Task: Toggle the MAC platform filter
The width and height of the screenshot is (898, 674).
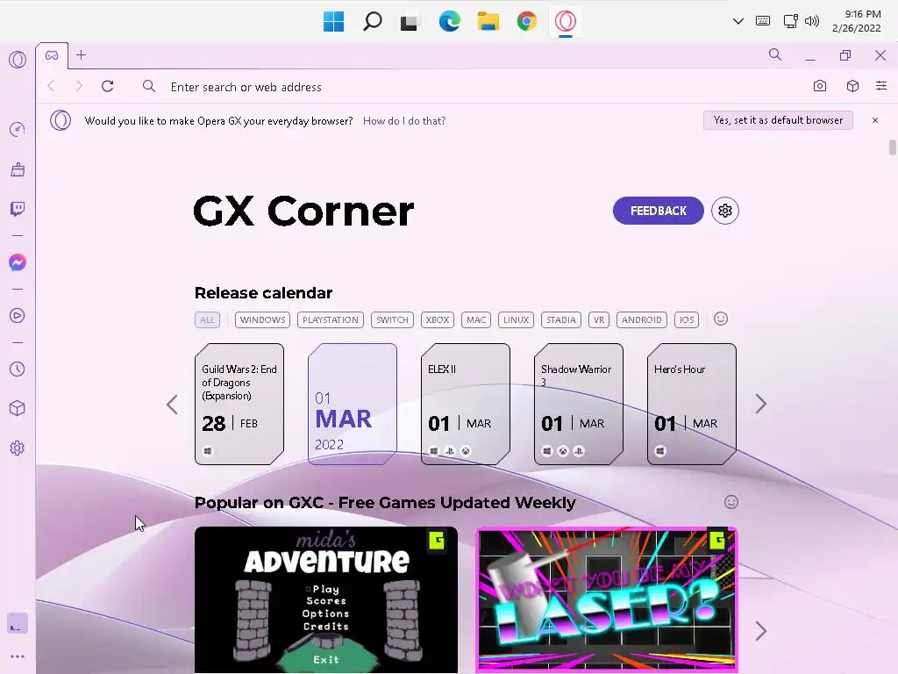Action: click(476, 319)
